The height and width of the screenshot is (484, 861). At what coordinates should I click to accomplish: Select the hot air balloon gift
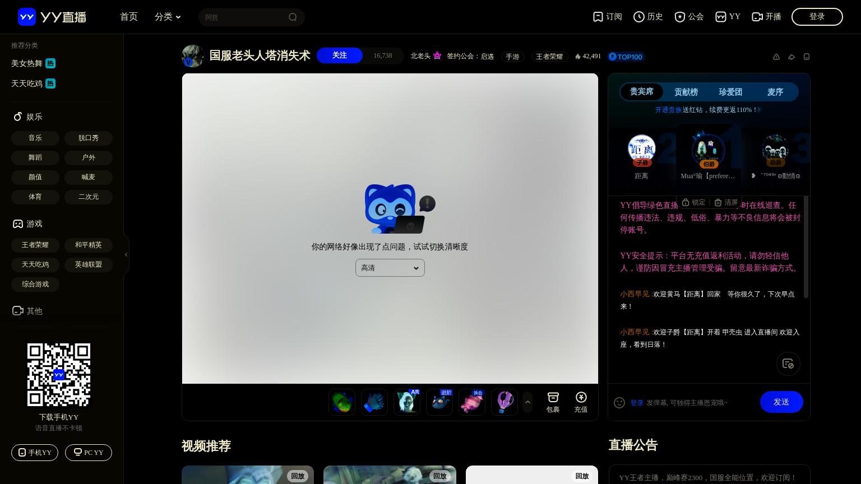click(504, 402)
